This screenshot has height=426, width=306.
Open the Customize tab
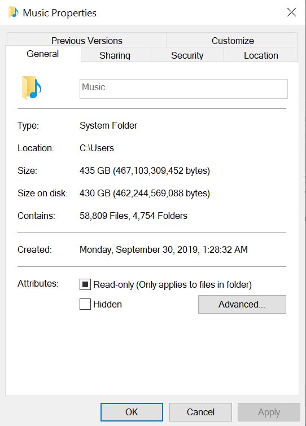[233, 41]
